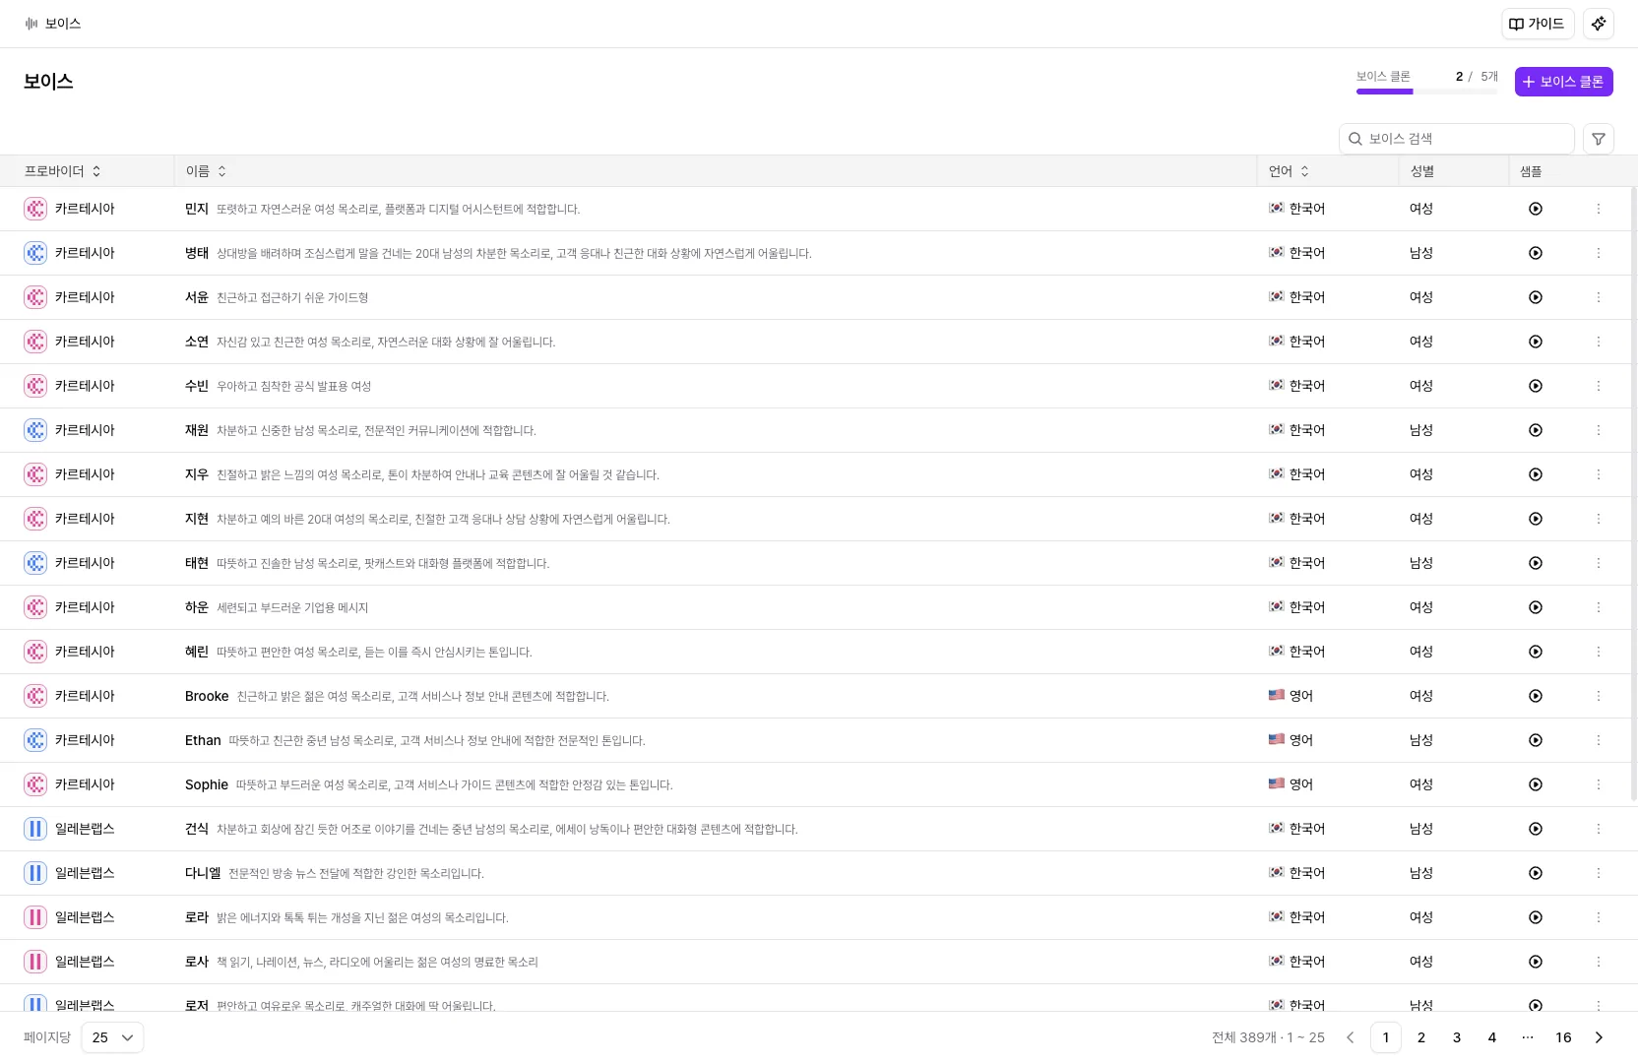Click the filter funnel icon
The image size is (1638, 1063).
(1599, 139)
